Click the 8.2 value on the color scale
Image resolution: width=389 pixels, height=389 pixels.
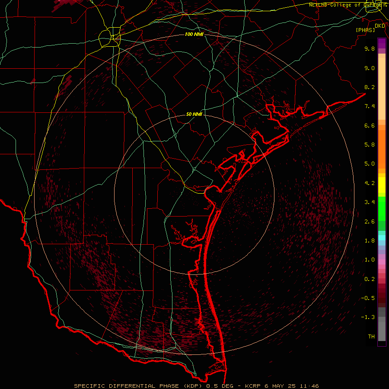click(370, 87)
